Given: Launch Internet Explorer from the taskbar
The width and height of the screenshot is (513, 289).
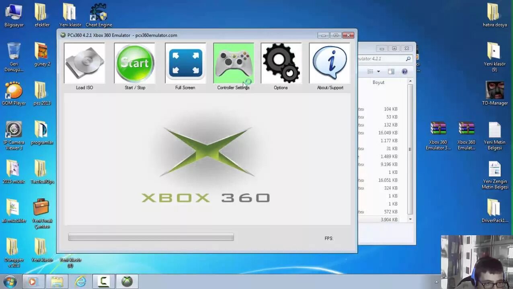Looking at the screenshot, I should coord(80,282).
